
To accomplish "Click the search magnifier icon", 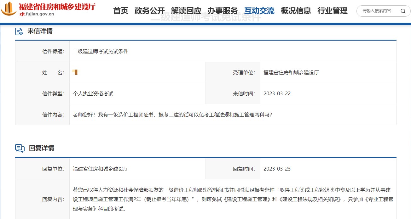I will tap(403, 11).
